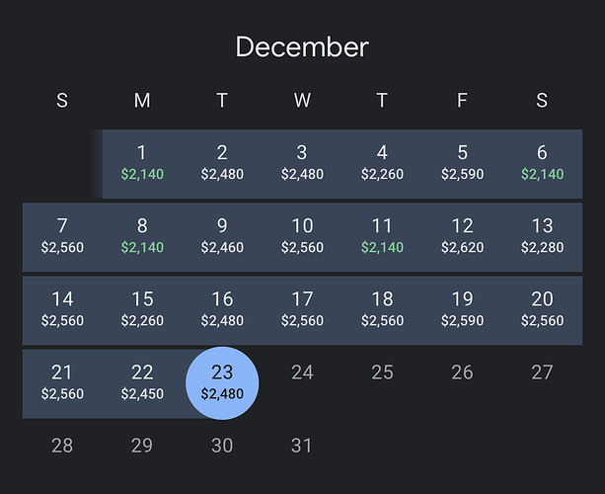Pick December 9 at $2,460
This screenshot has width=605, height=494.
[x=222, y=236]
